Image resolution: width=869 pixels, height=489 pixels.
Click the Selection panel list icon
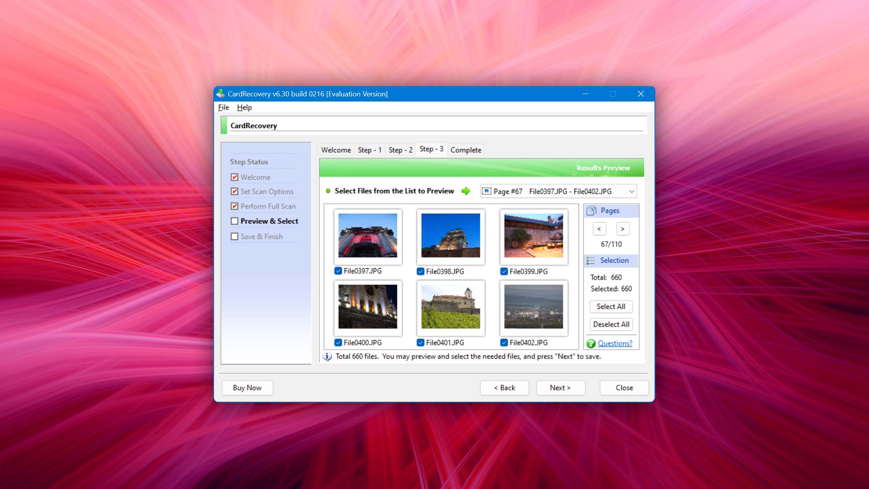coord(591,261)
